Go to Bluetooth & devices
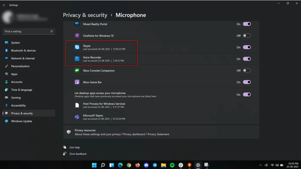The image size is (301, 169). [x=29, y=50]
